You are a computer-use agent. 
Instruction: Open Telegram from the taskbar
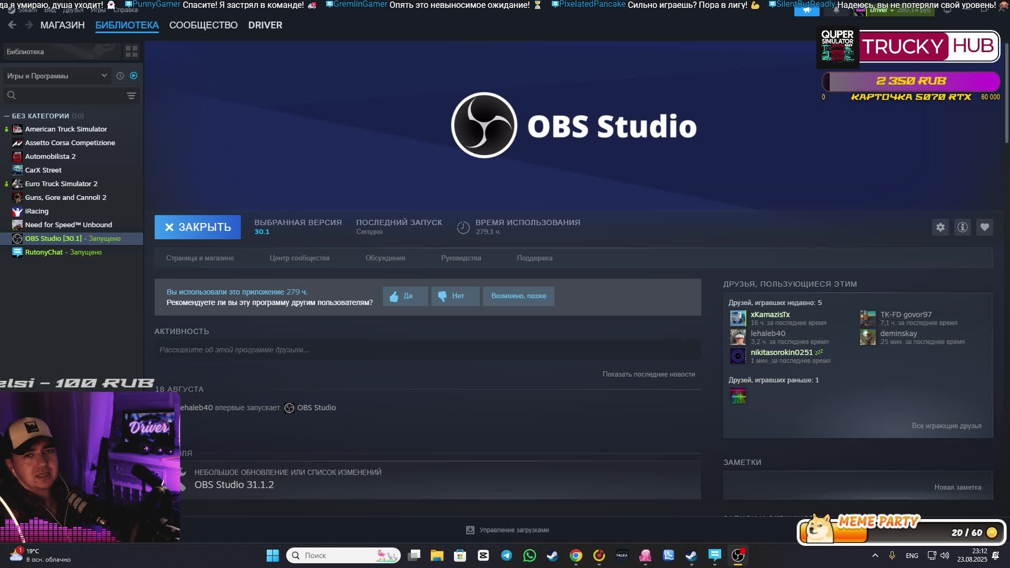click(x=507, y=555)
